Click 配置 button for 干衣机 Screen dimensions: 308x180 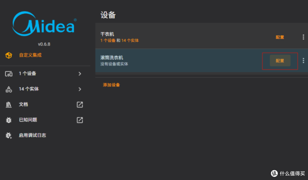280,37
